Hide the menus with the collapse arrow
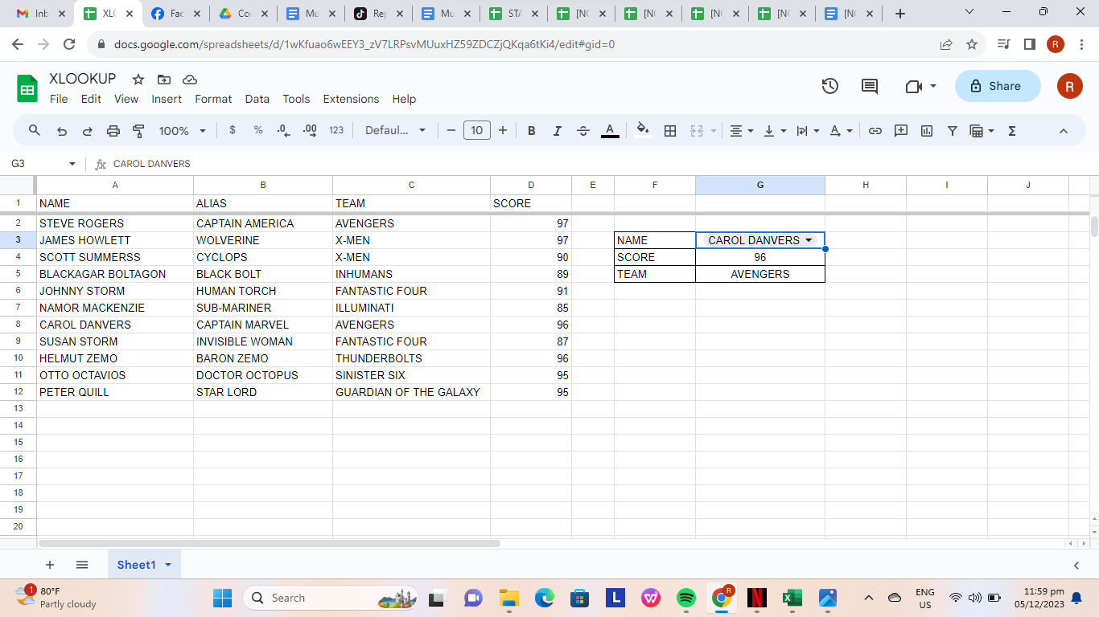The height and width of the screenshot is (617, 1099). point(1064,130)
